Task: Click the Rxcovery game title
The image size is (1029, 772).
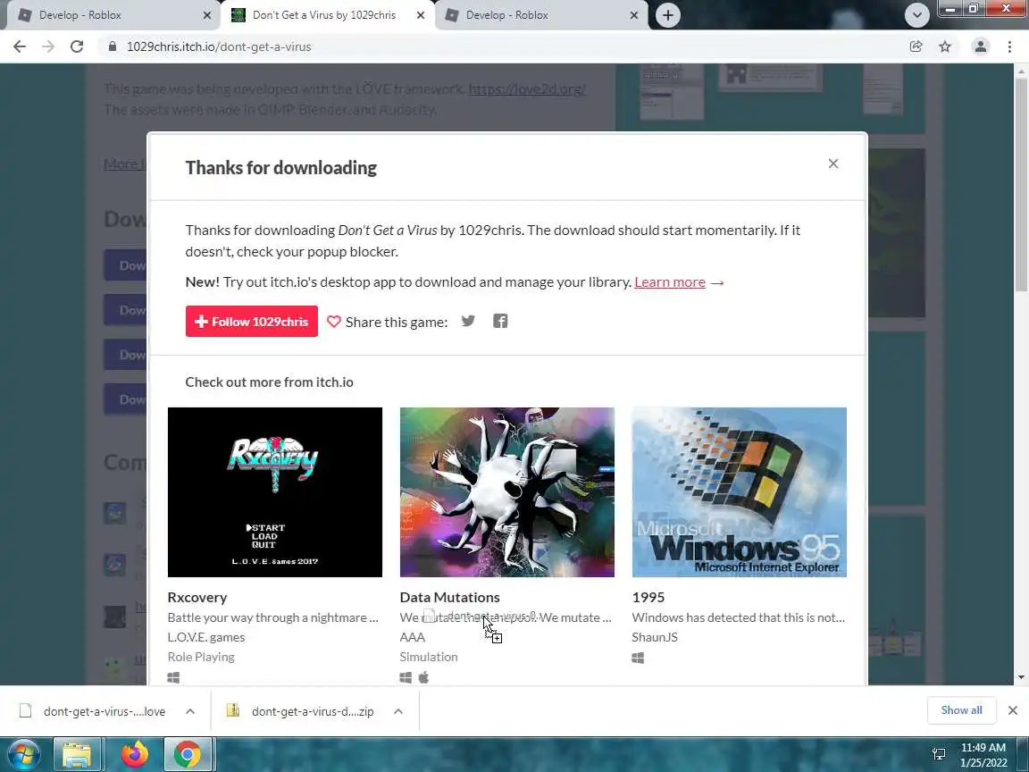Action: [197, 598]
